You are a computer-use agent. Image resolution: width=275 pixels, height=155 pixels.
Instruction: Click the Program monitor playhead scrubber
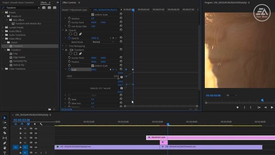click(x=263, y=100)
